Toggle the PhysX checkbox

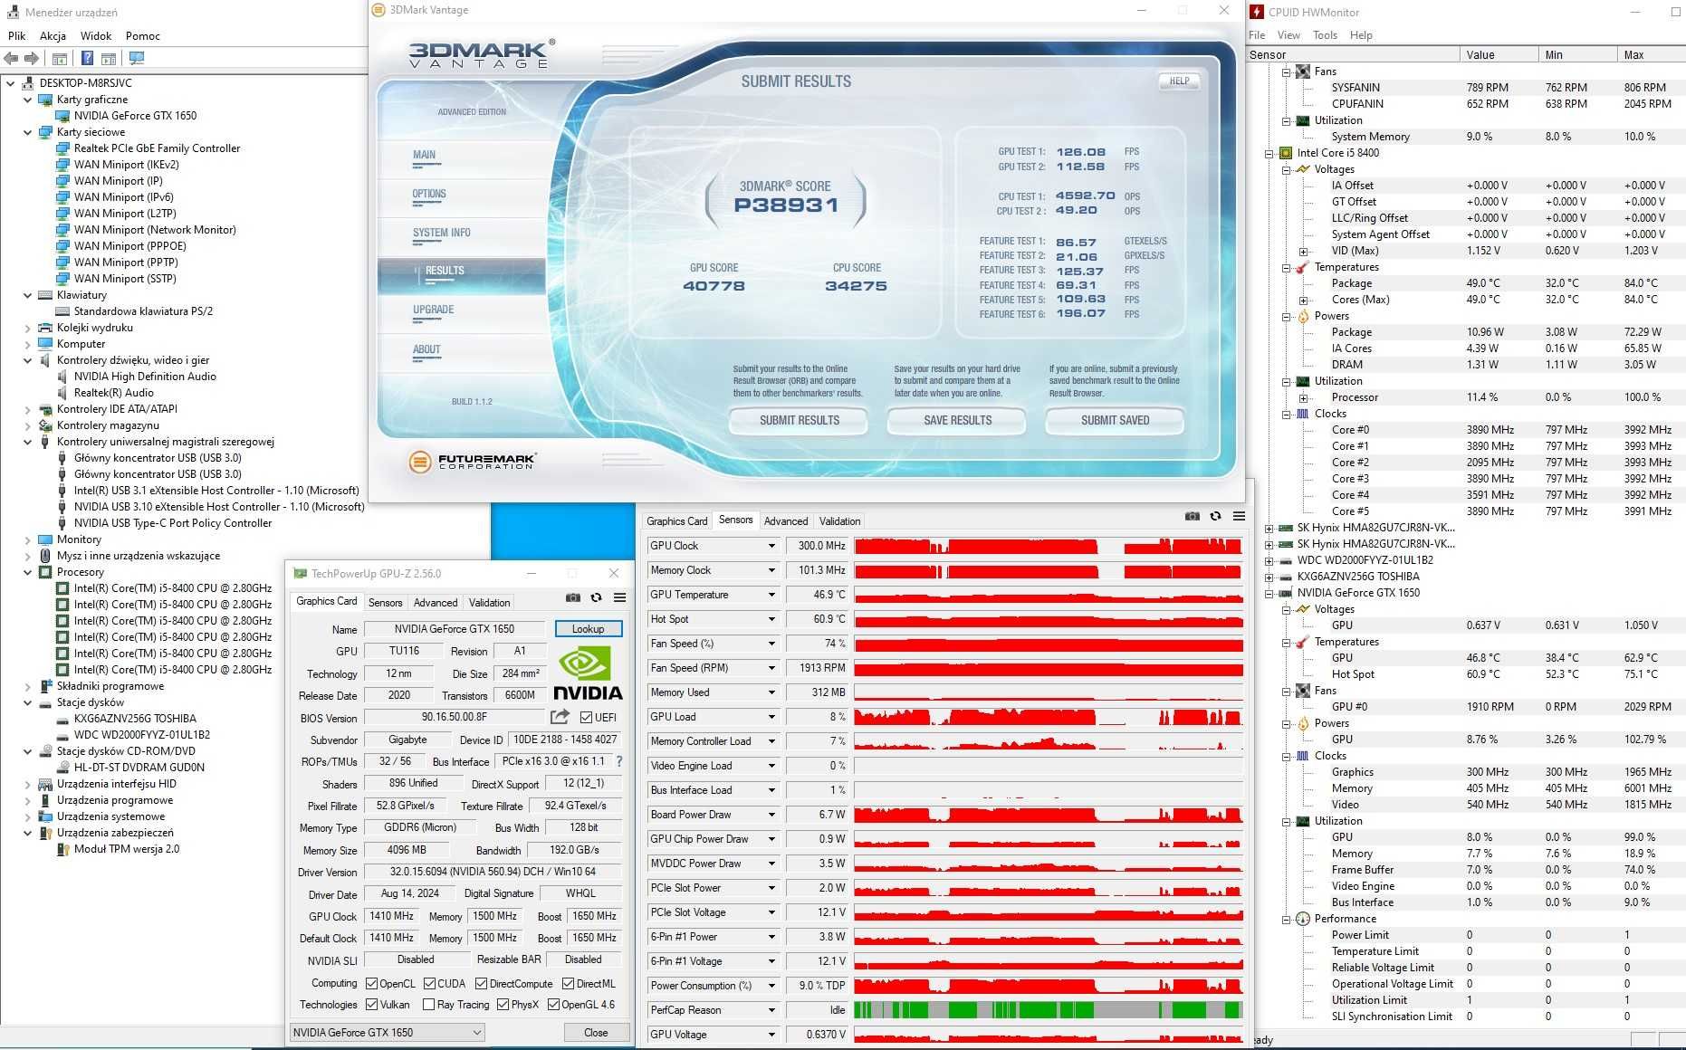(x=503, y=1005)
